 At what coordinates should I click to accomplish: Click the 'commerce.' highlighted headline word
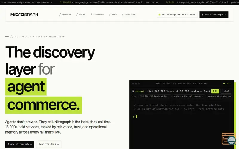(x=44, y=105)
